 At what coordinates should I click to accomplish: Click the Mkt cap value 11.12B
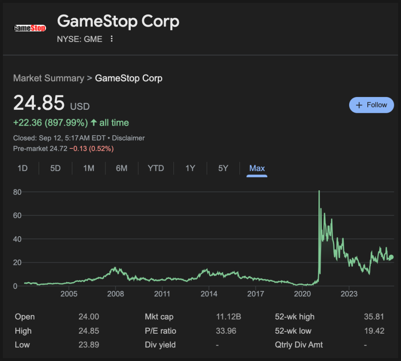pyautogui.click(x=229, y=317)
